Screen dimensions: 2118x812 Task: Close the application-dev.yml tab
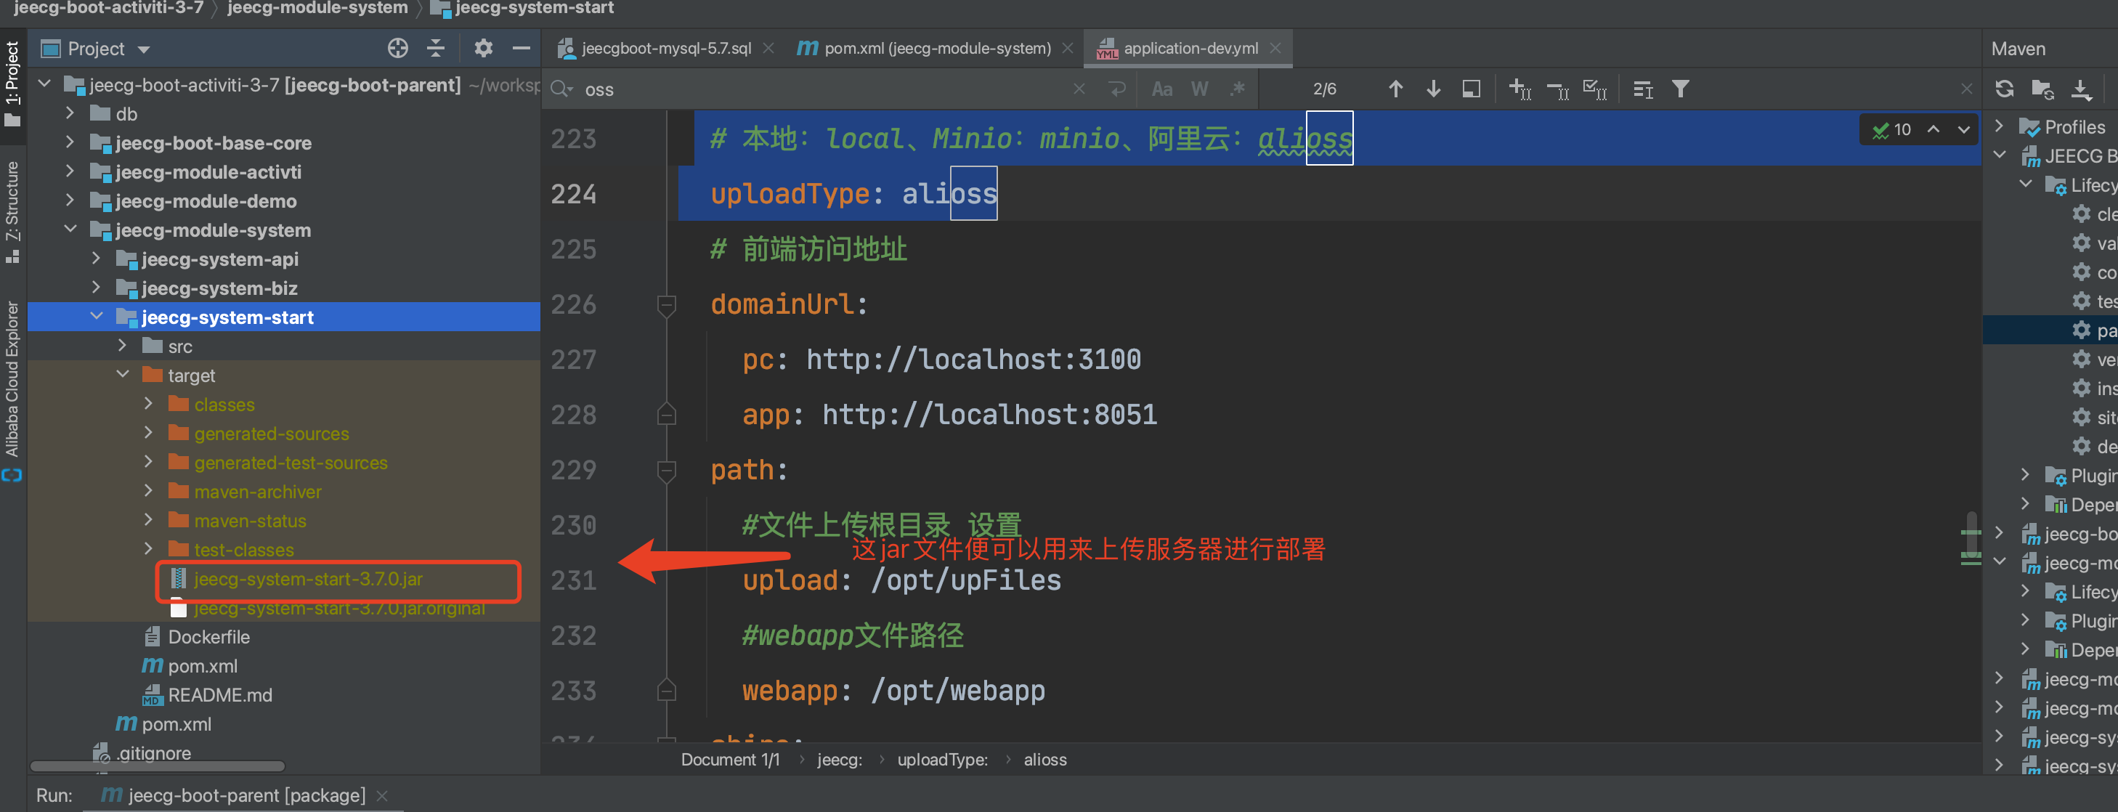(x=1275, y=49)
